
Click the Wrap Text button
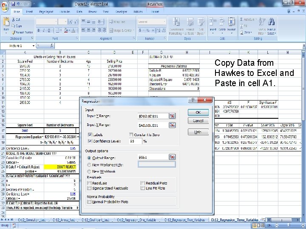point(117,22)
